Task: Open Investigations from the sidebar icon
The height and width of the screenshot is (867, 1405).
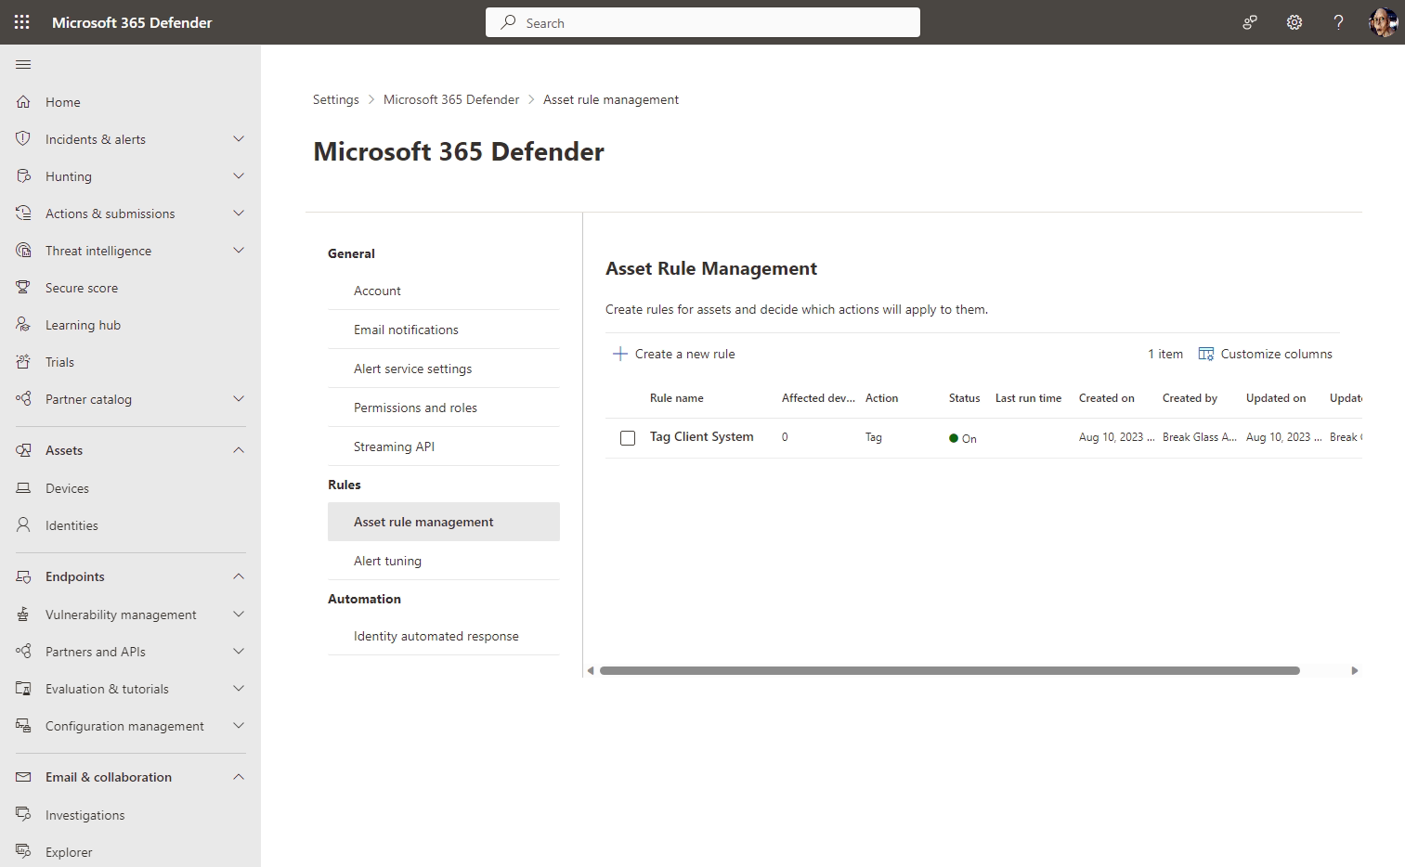Action: 22,814
